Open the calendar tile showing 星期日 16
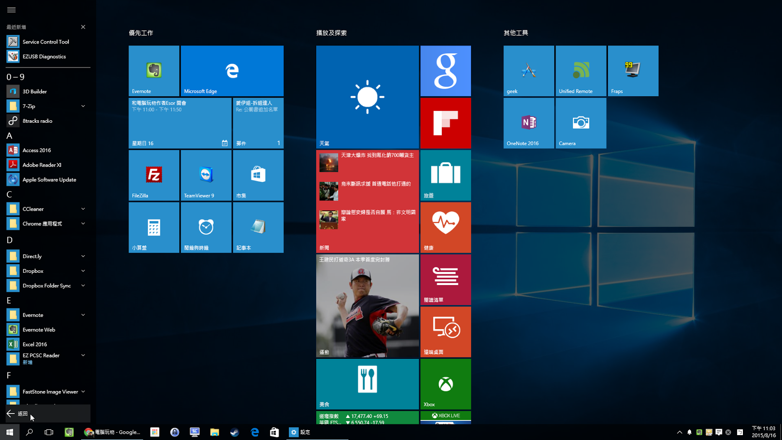 point(180,123)
